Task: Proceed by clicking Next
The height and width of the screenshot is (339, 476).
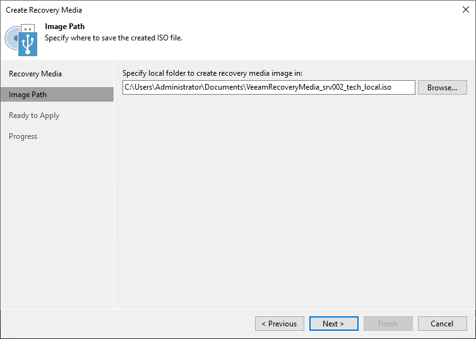Action: click(333, 324)
